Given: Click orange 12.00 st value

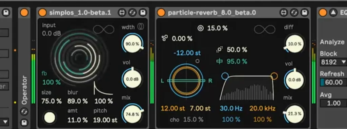Looking at the screenshot, I should click(172, 108).
